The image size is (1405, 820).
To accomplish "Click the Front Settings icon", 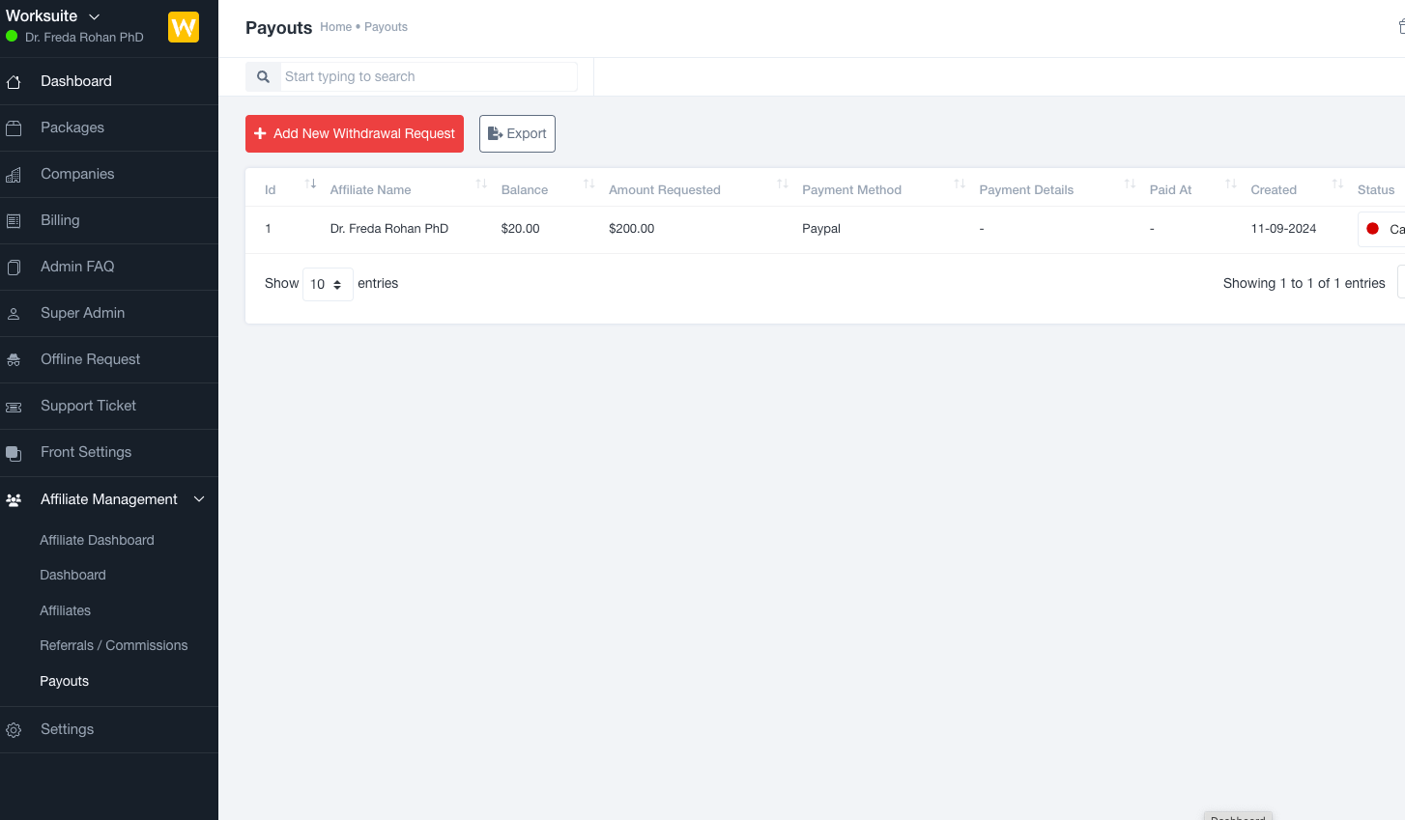I will point(13,452).
